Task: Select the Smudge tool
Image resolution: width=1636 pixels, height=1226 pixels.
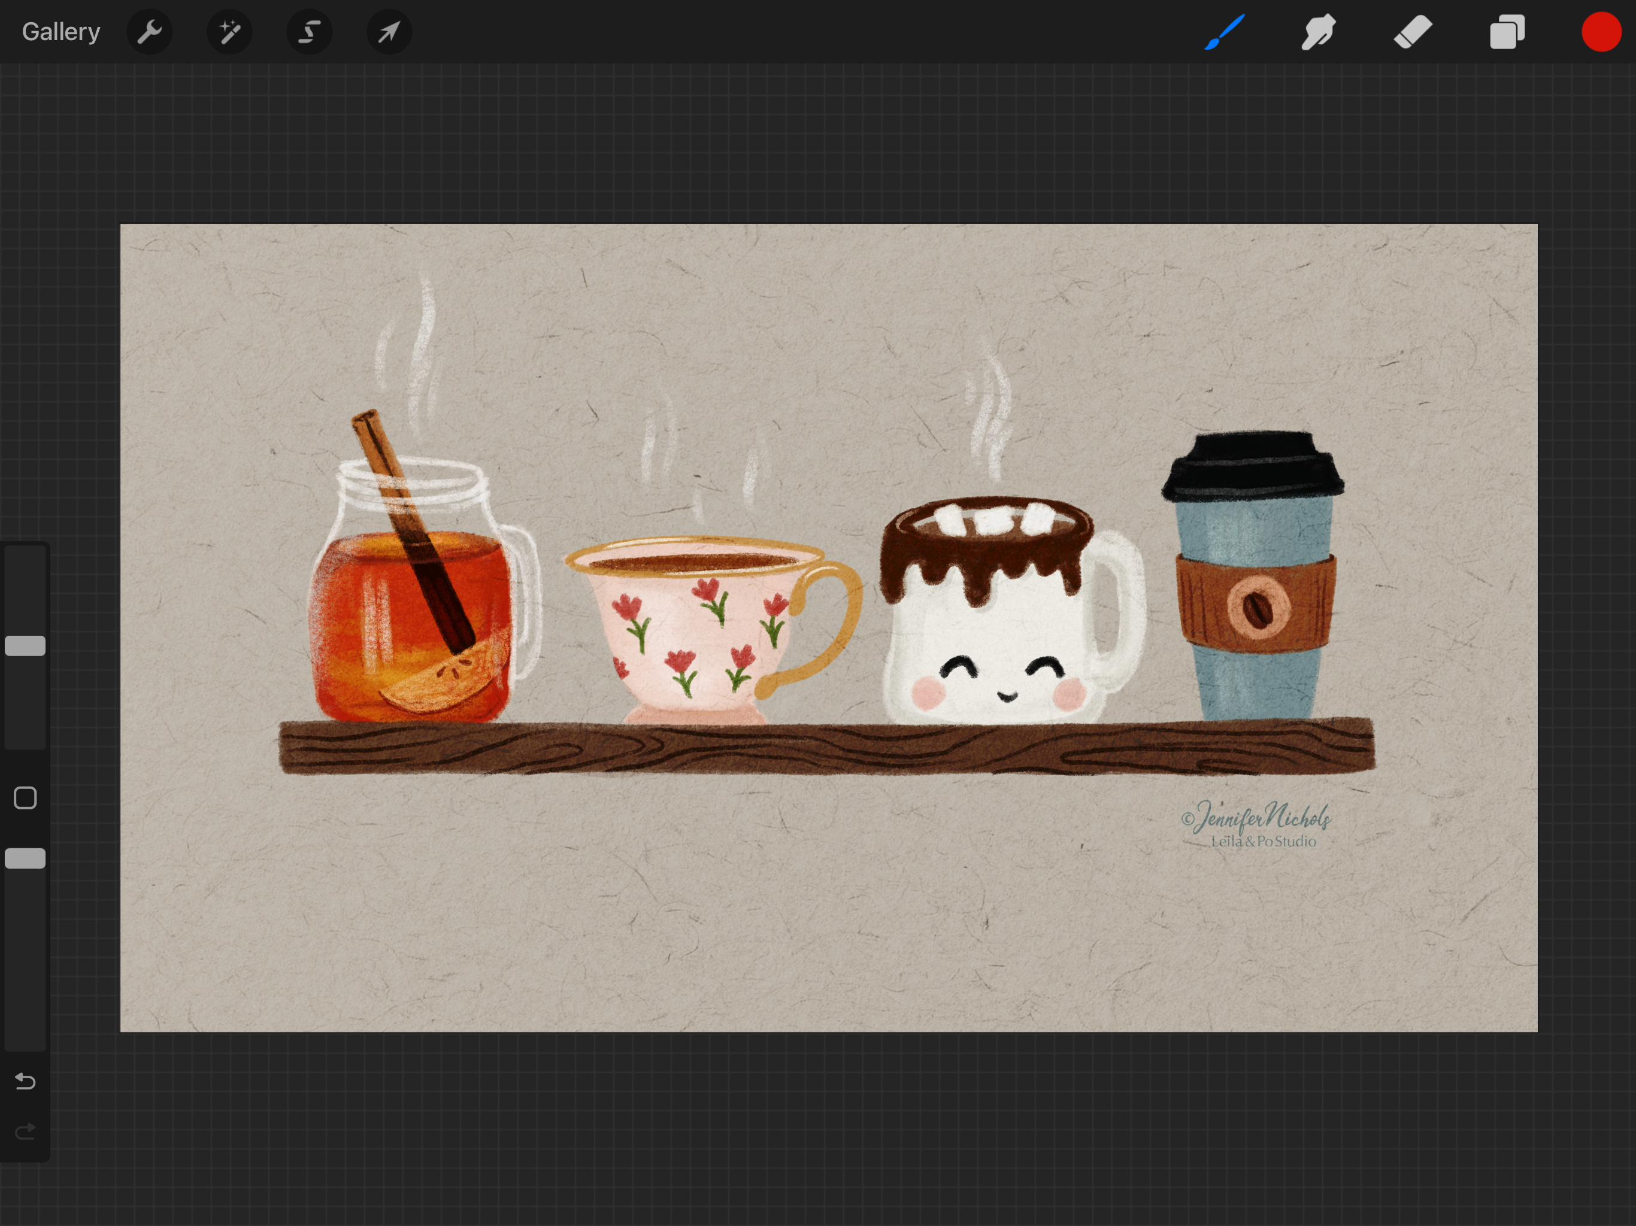Action: (x=1318, y=32)
